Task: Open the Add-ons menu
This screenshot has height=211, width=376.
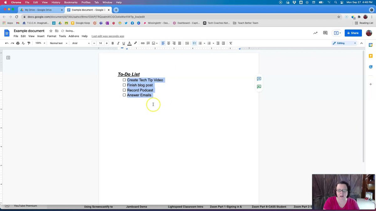Action: [x=74, y=36]
